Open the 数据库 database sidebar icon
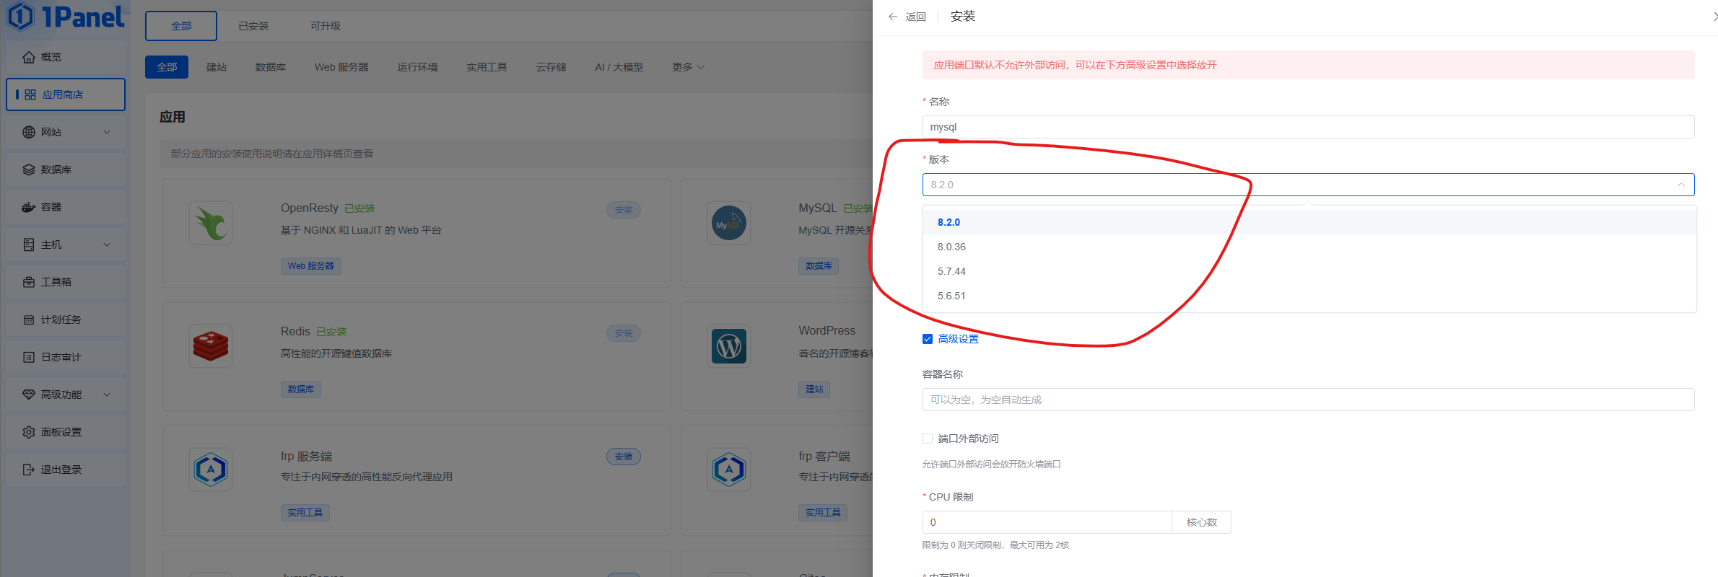Image resolution: width=1718 pixels, height=577 pixels. click(29, 169)
